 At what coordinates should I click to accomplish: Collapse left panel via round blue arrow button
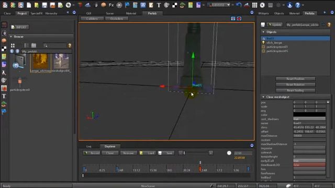[x=74, y=13]
